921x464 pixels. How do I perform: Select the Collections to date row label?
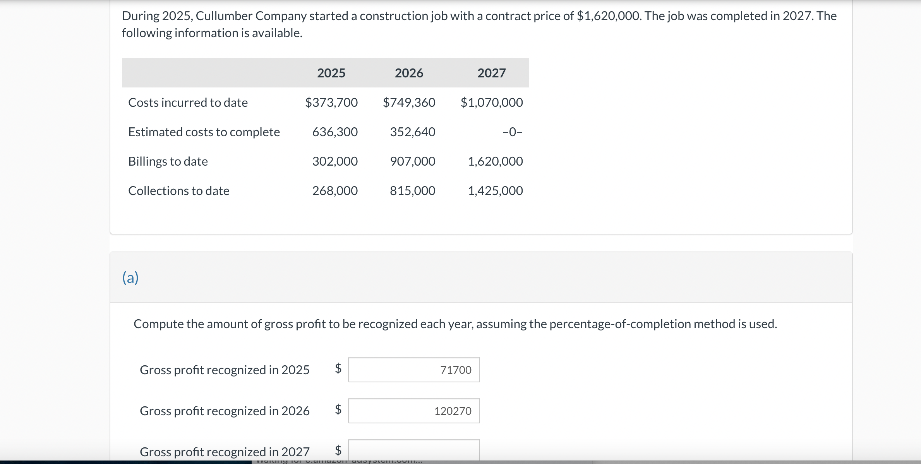click(x=179, y=190)
